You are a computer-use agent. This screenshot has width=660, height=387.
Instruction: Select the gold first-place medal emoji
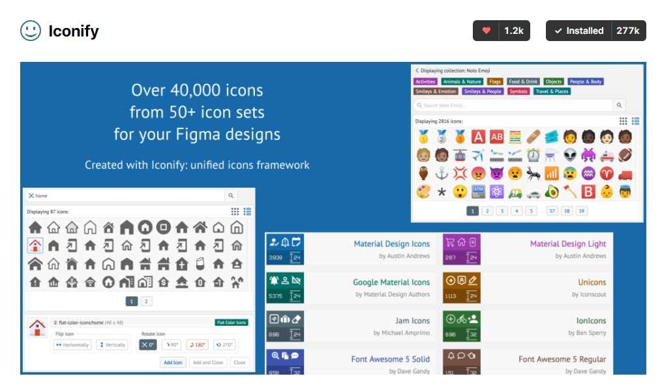[x=423, y=137]
